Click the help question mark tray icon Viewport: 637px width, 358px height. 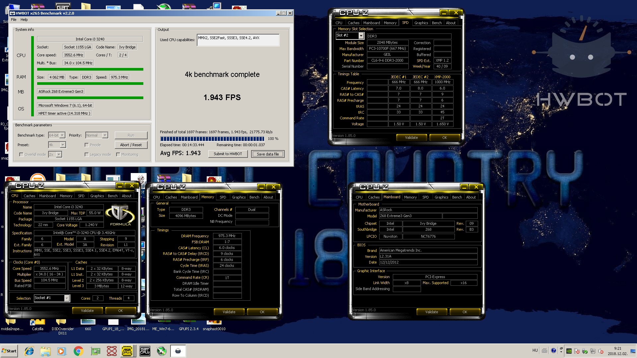click(x=553, y=350)
